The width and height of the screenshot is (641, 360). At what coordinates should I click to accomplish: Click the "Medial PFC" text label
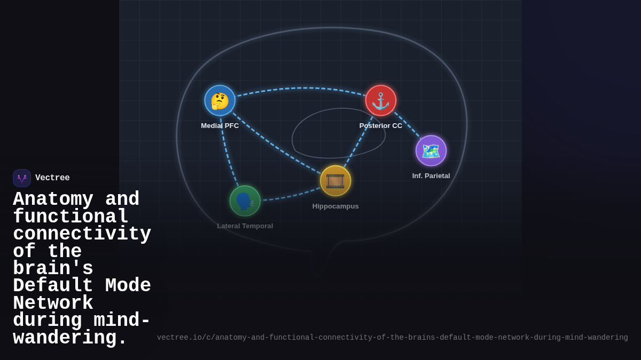(x=220, y=126)
